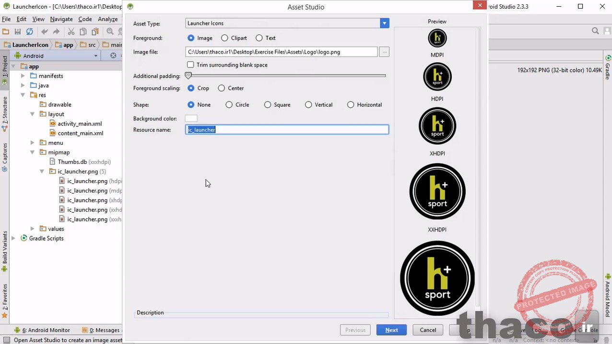612x344 pixels.
Task: Open the Navigate menu
Action: click(61, 19)
